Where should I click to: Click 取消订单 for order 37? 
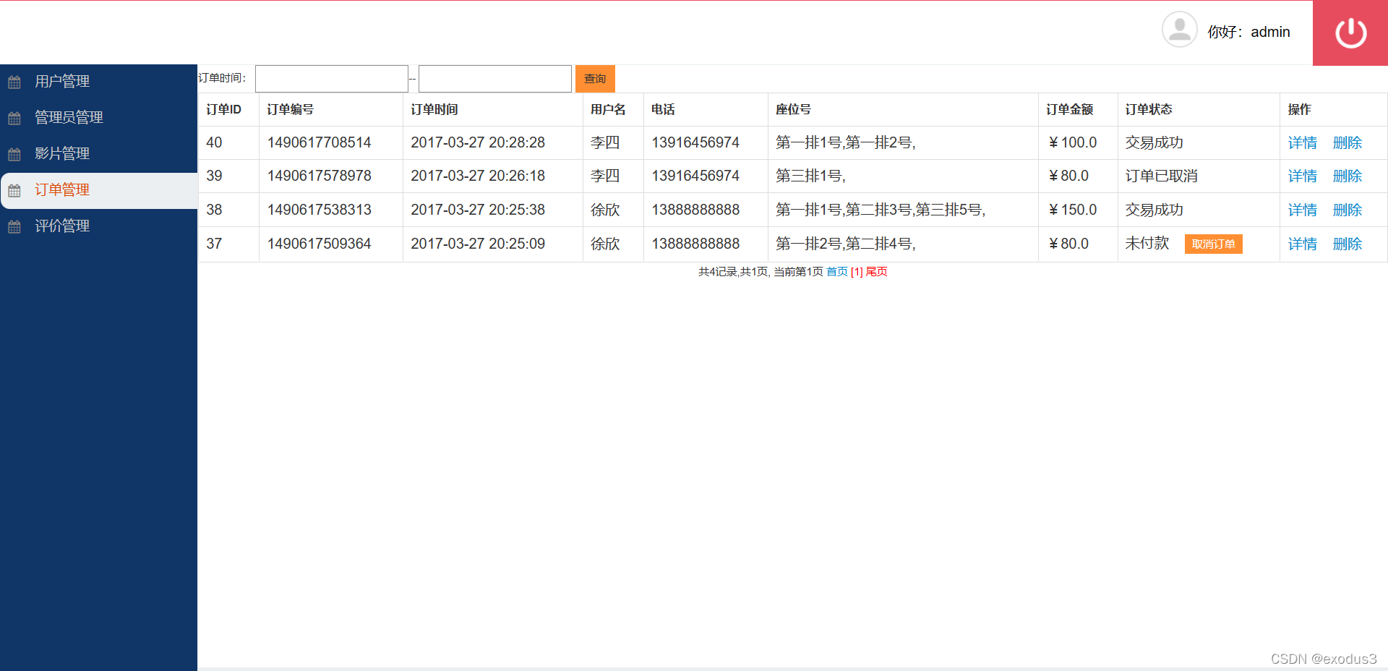pyautogui.click(x=1213, y=244)
